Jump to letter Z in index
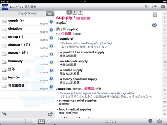The height and width of the screenshot is (125, 167). 164,114
